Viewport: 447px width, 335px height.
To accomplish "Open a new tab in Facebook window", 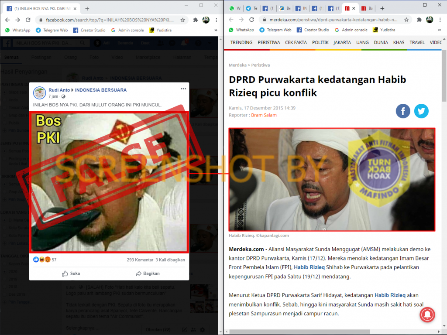I will tap(87, 8).
